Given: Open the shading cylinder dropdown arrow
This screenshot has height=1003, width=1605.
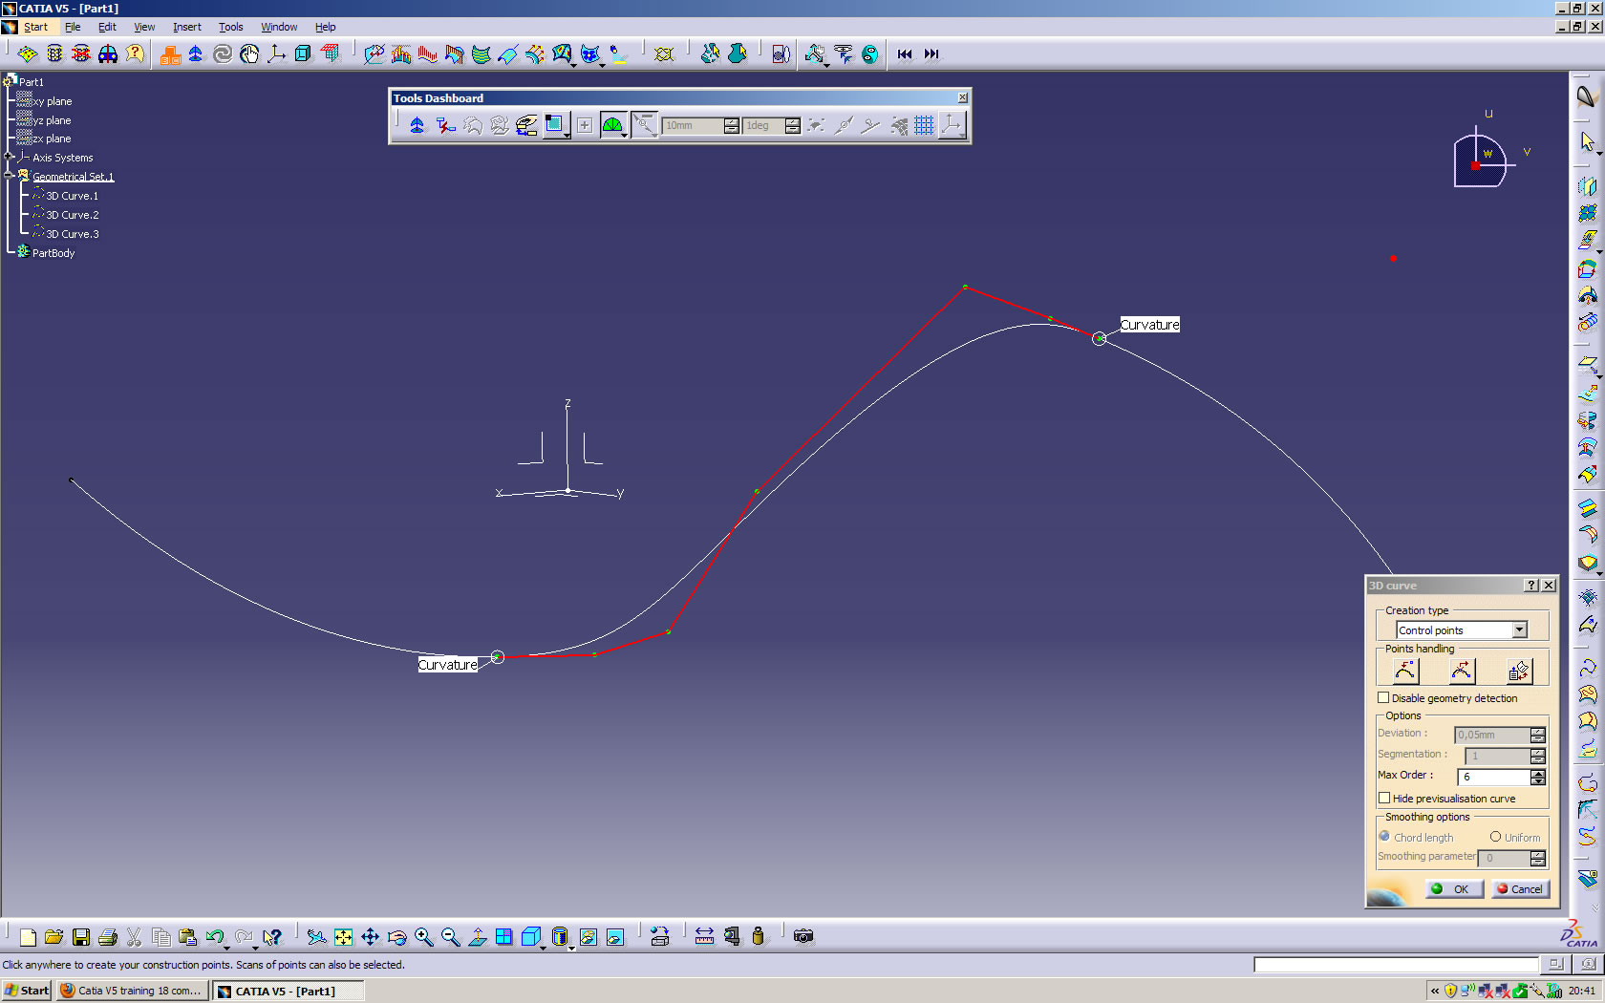Looking at the screenshot, I should (570, 947).
